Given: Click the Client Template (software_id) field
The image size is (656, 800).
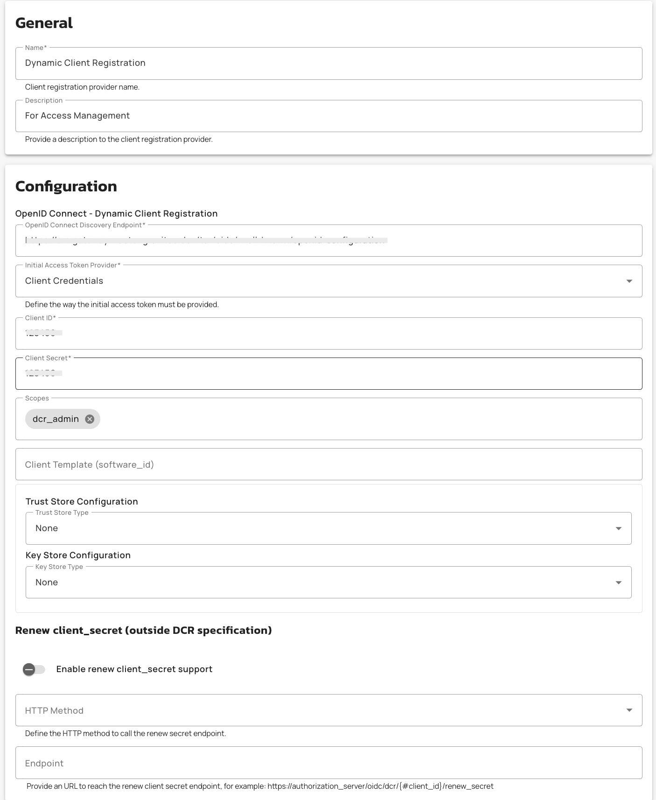Looking at the screenshot, I should click(x=328, y=464).
